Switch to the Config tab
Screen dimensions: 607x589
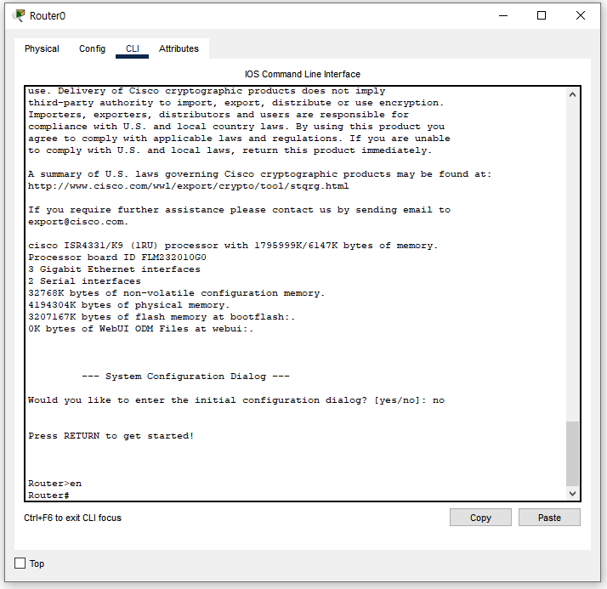point(92,48)
